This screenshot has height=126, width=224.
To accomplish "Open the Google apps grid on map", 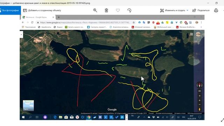I will tap(191, 34).
